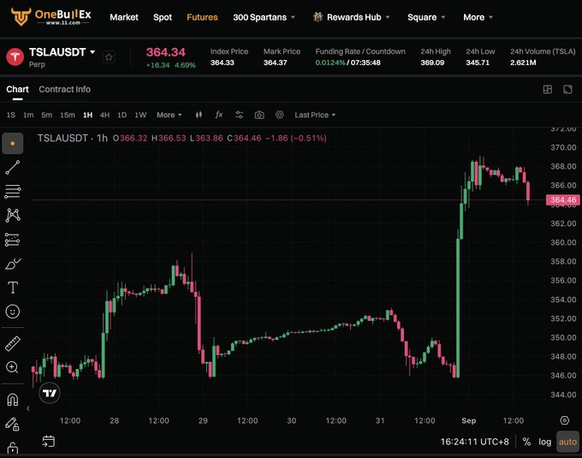Click the 24h High value 369.09

point(432,62)
